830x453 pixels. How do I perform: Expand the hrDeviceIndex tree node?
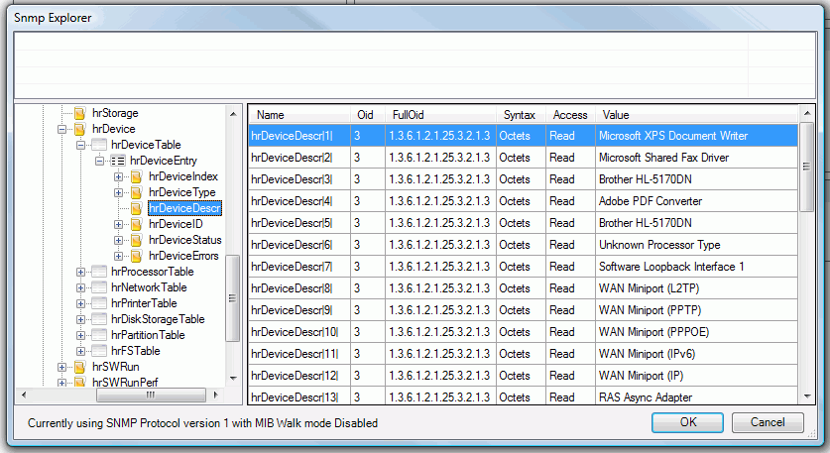point(119,176)
